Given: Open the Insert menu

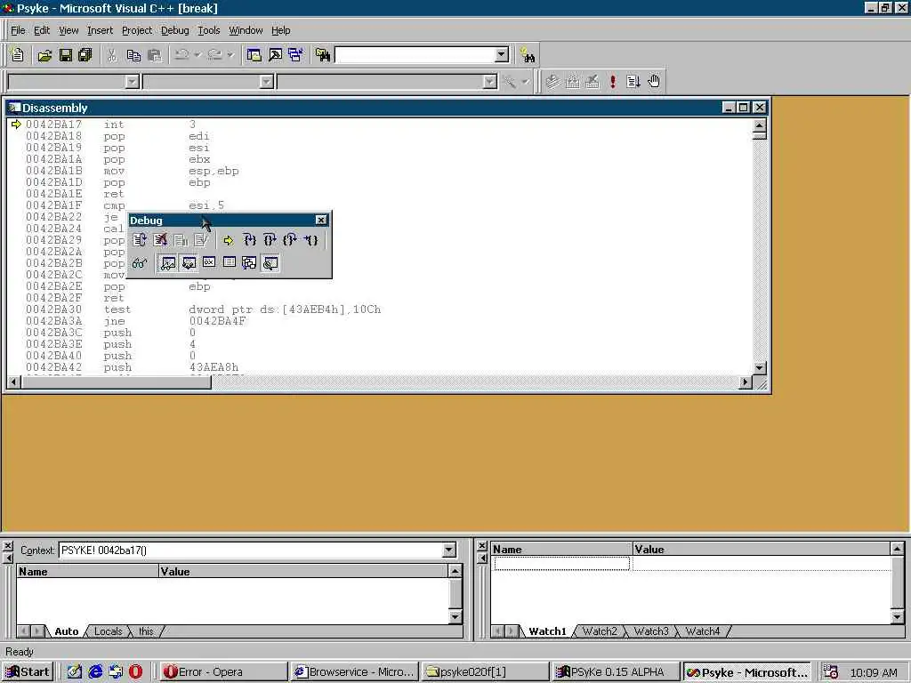Looking at the screenshot, I should point(100,30).
